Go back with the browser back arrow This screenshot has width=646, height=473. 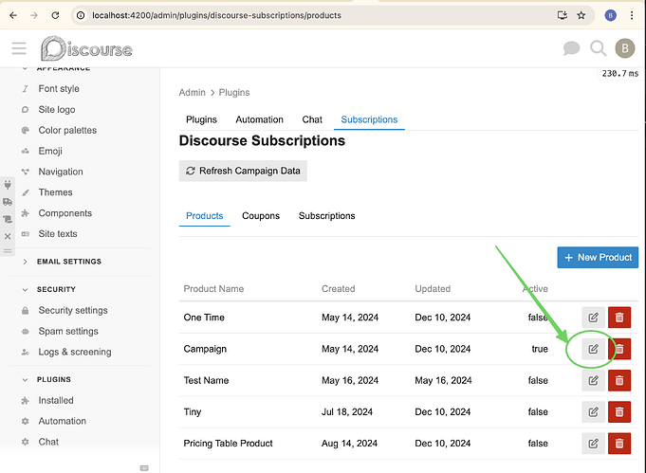(x=13, y=15)
